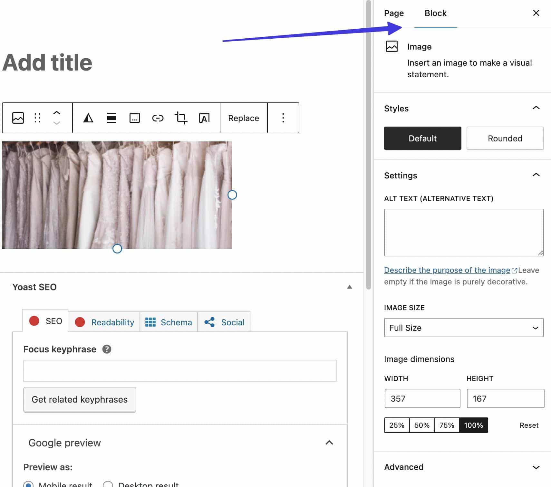Image resolution: width=551 pixels, height=487 pixels.
Task: Open the block options three-dot menu
Action: click(283, 118)
